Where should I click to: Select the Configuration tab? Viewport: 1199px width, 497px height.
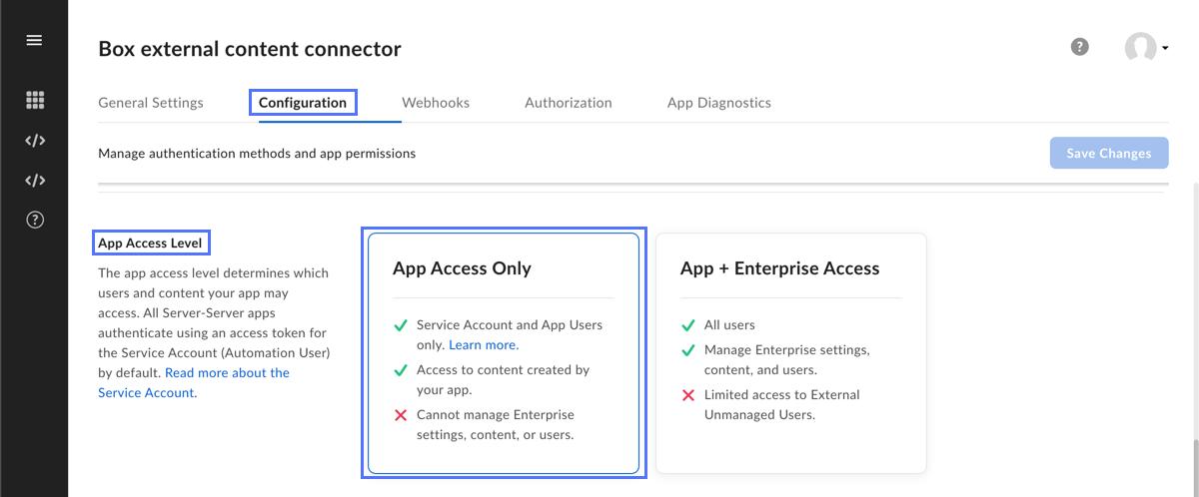[x=303, y=103]
